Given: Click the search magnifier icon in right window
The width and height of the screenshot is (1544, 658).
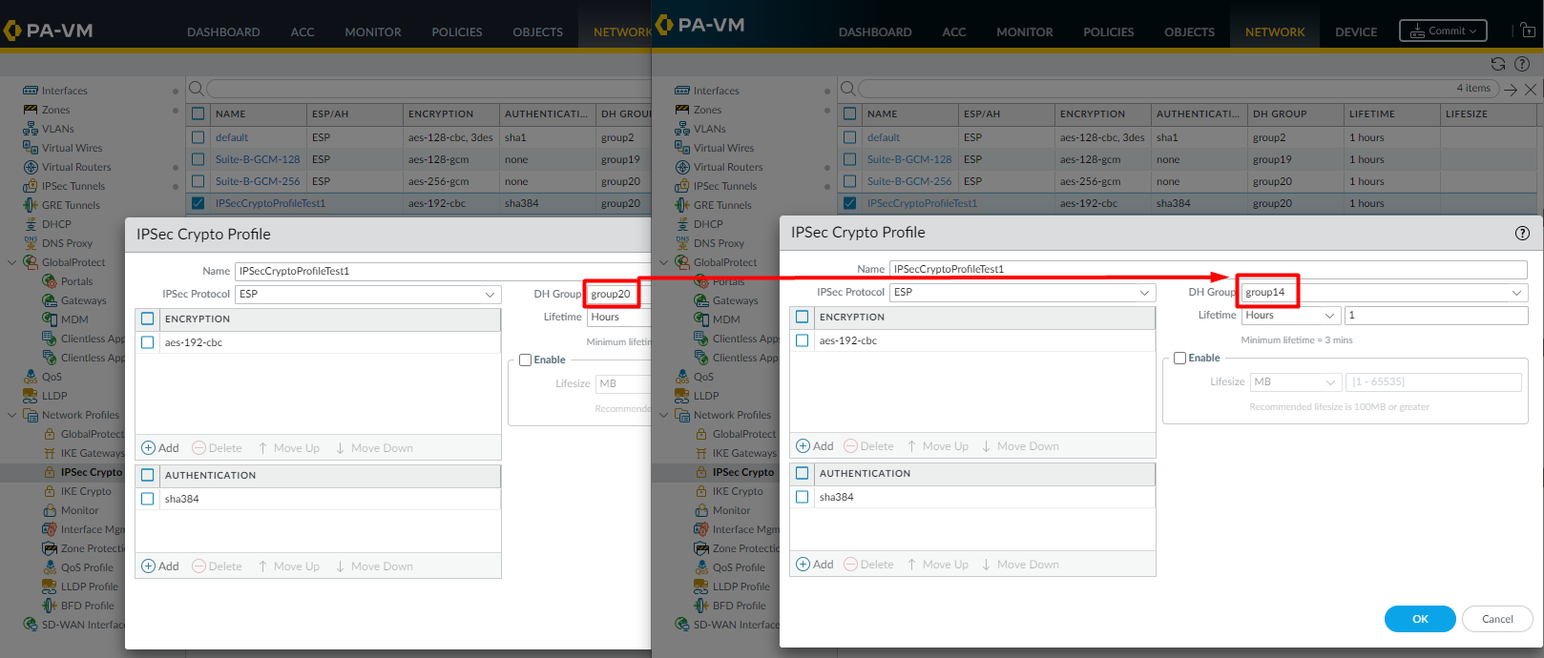Looking at the screenshot, I should pyautogui.click(x=847, y=89).
